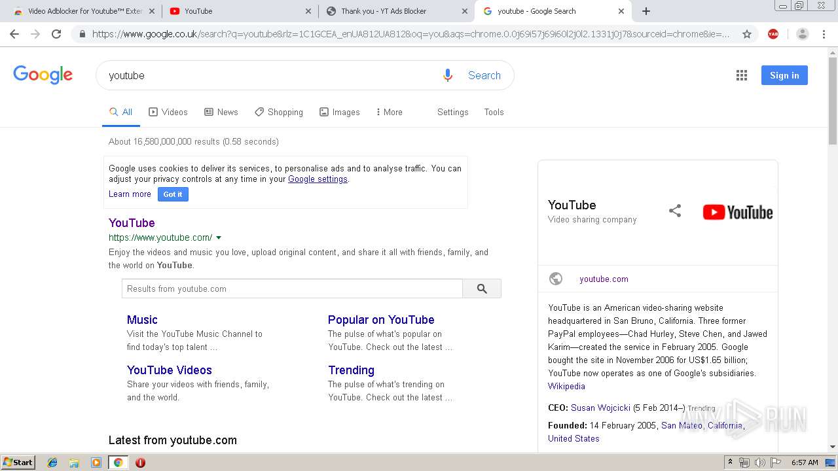
Task: Open the Music sitelink
Action: pos(142,320)
